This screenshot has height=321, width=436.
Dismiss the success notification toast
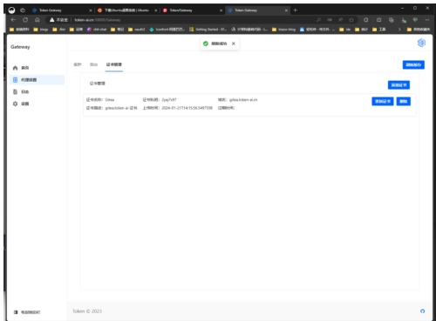(x=234, y=43)
